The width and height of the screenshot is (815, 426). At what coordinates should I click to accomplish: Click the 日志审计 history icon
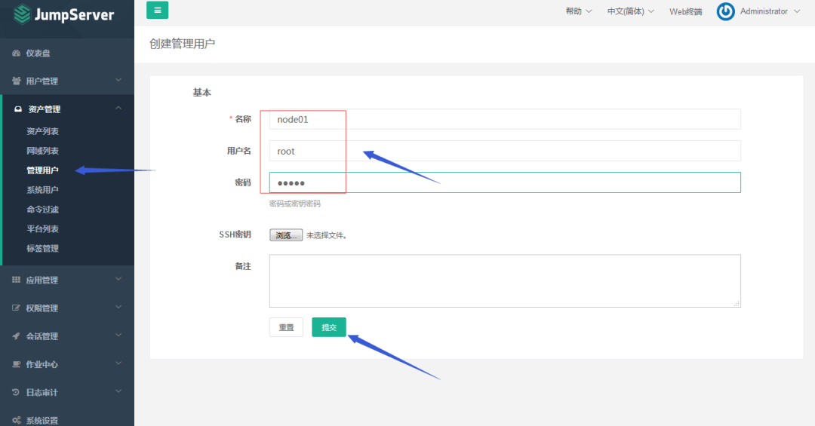pyautogui.click(x=17, y=392)
